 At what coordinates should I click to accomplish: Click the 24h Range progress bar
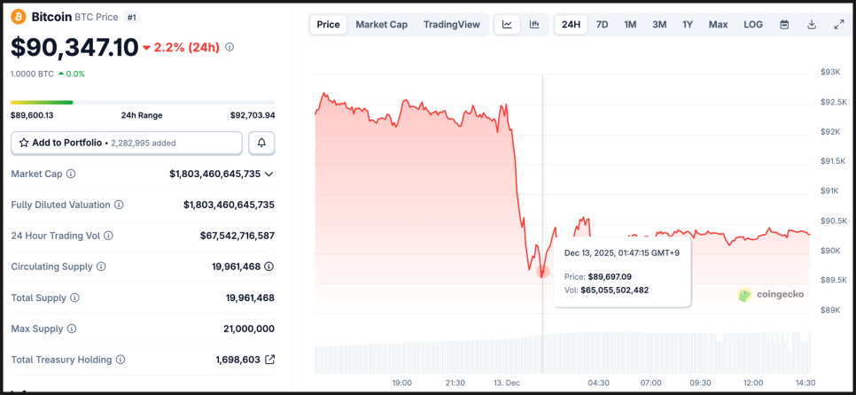pos(142,103)
